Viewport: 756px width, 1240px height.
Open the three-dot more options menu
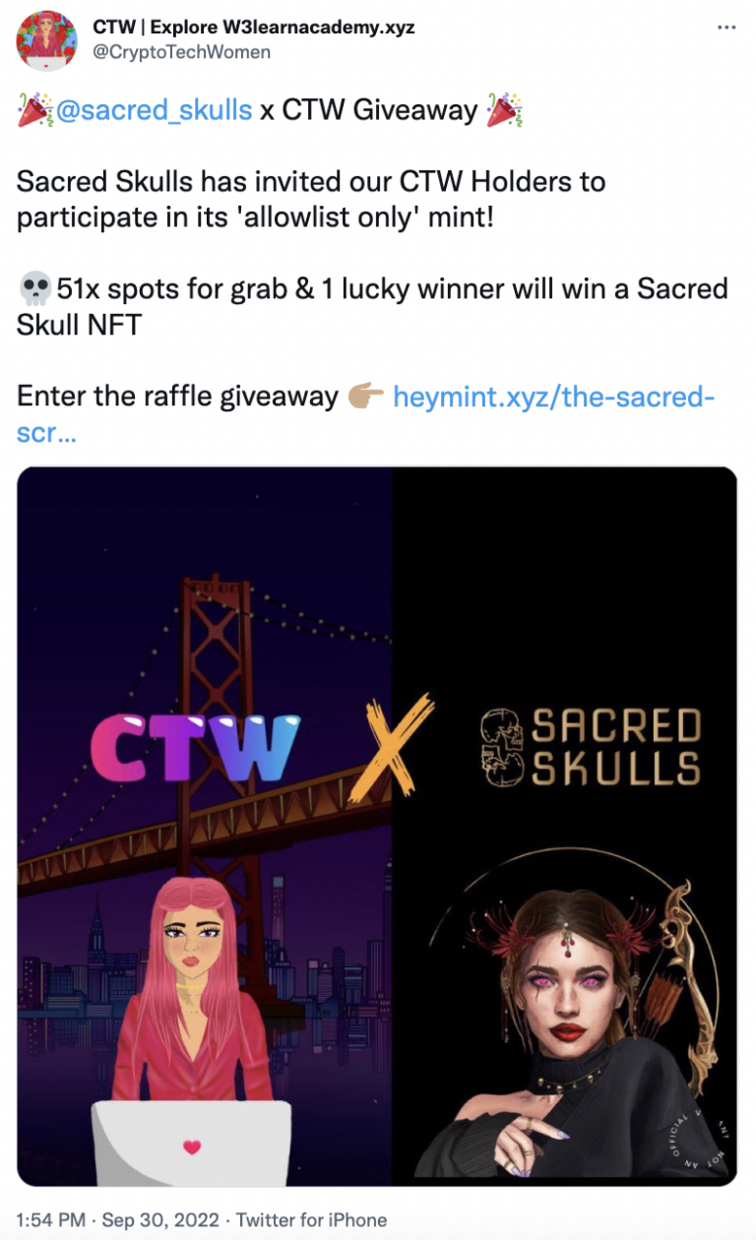click(726, 28)
